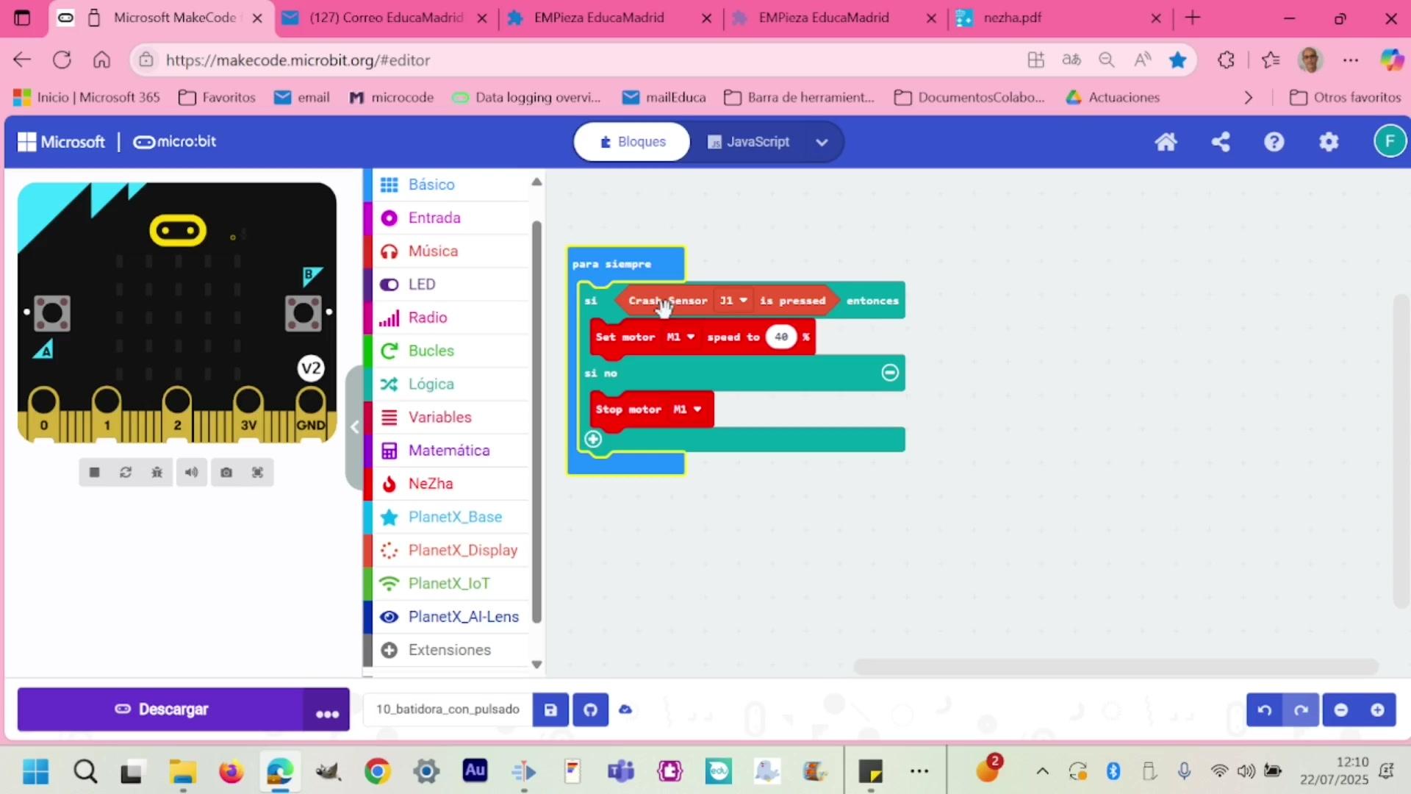Open M1 dropdown in Stop motor block
The image size is (1411, 794).
point(688,409)
